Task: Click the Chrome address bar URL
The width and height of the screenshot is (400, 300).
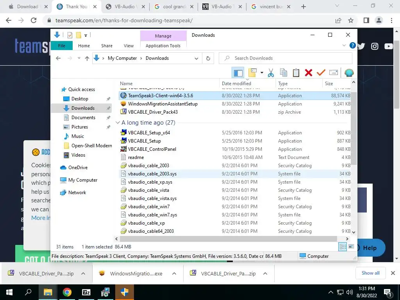Action: 124,20
